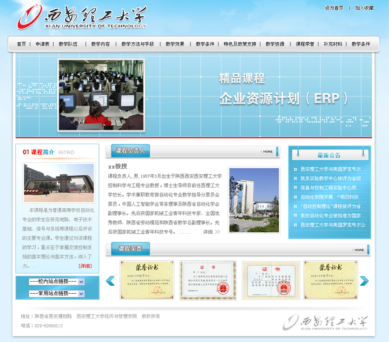Open the 教学方法与手段 menu item
The image size is (389, 342).
(138, 44)
